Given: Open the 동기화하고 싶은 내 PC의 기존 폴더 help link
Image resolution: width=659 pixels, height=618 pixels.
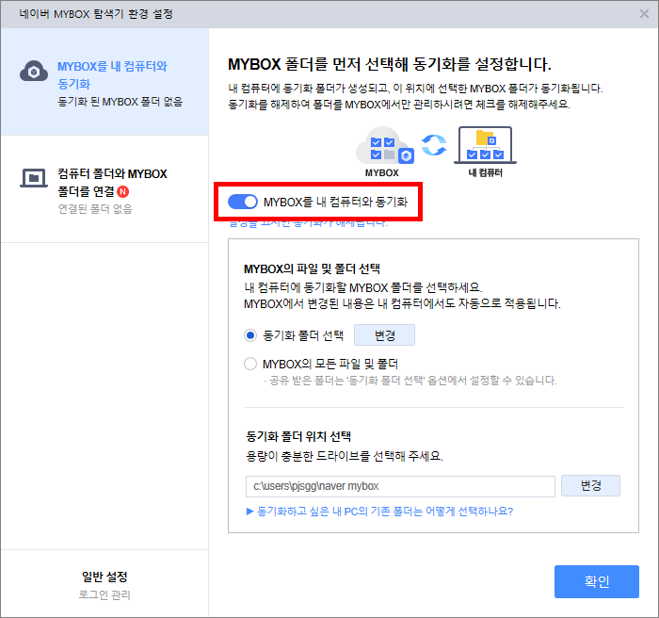Looking at the screenshot, I should (379, 512).
